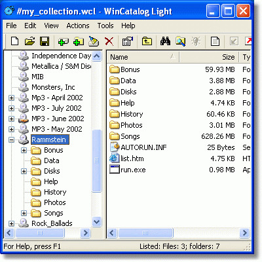Click the WinCatalog title bar app icon
The height and width of the screenshot is (262, 262).
pos(10,10)
